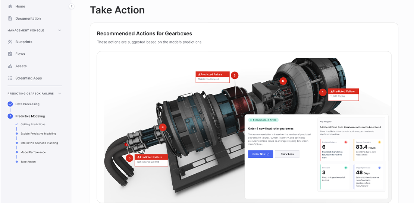
Task: Collapse the Management Console section chevron
Action: click(59, 30)
